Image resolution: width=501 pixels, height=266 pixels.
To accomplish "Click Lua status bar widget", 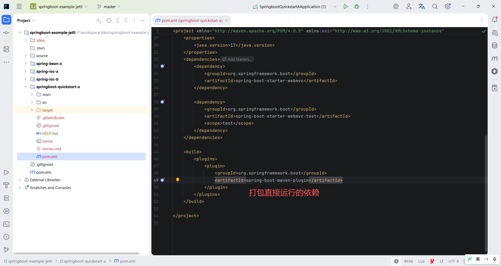I will [421, 261].
